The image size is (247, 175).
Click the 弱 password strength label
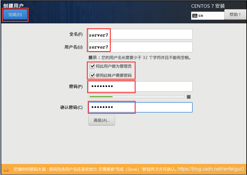[189, 97]
